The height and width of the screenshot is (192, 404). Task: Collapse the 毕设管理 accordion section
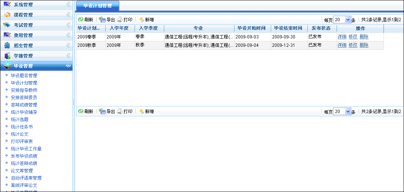click(68, 66)
